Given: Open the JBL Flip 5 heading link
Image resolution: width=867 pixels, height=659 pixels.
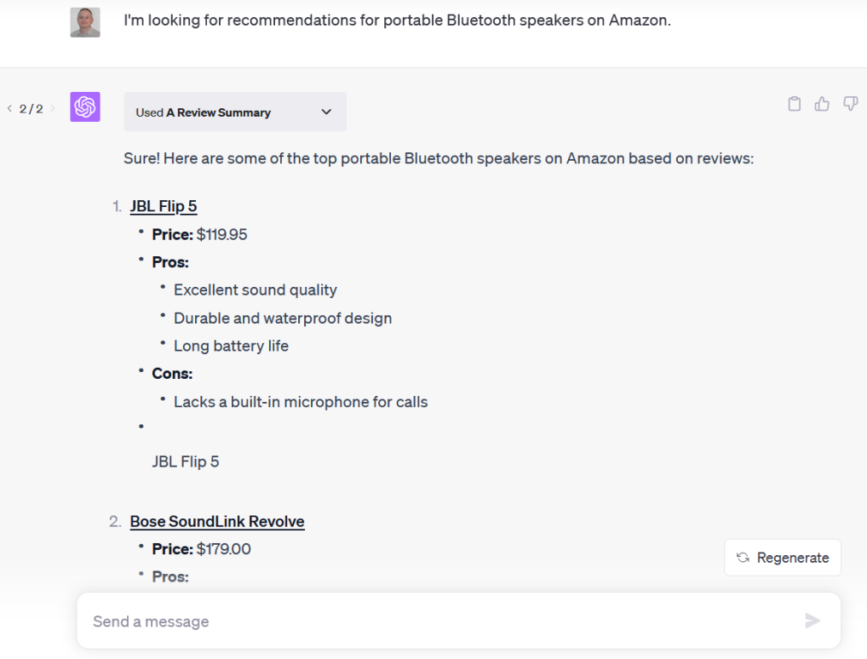Looking at the screenshot, I should point(164,206).
